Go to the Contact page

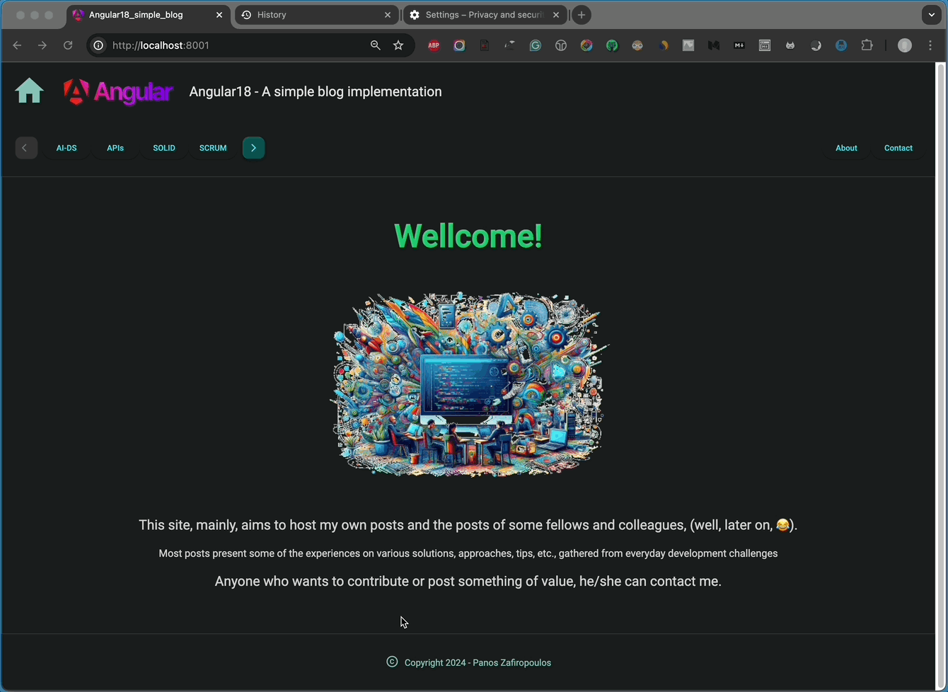coord(898,148)
